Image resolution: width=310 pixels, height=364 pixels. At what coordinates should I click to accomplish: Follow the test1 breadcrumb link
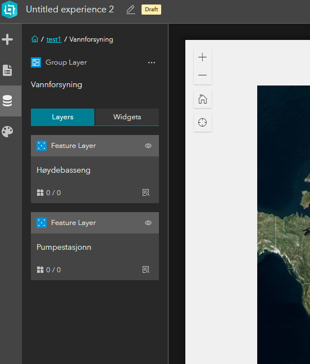(x=54, y=39)
